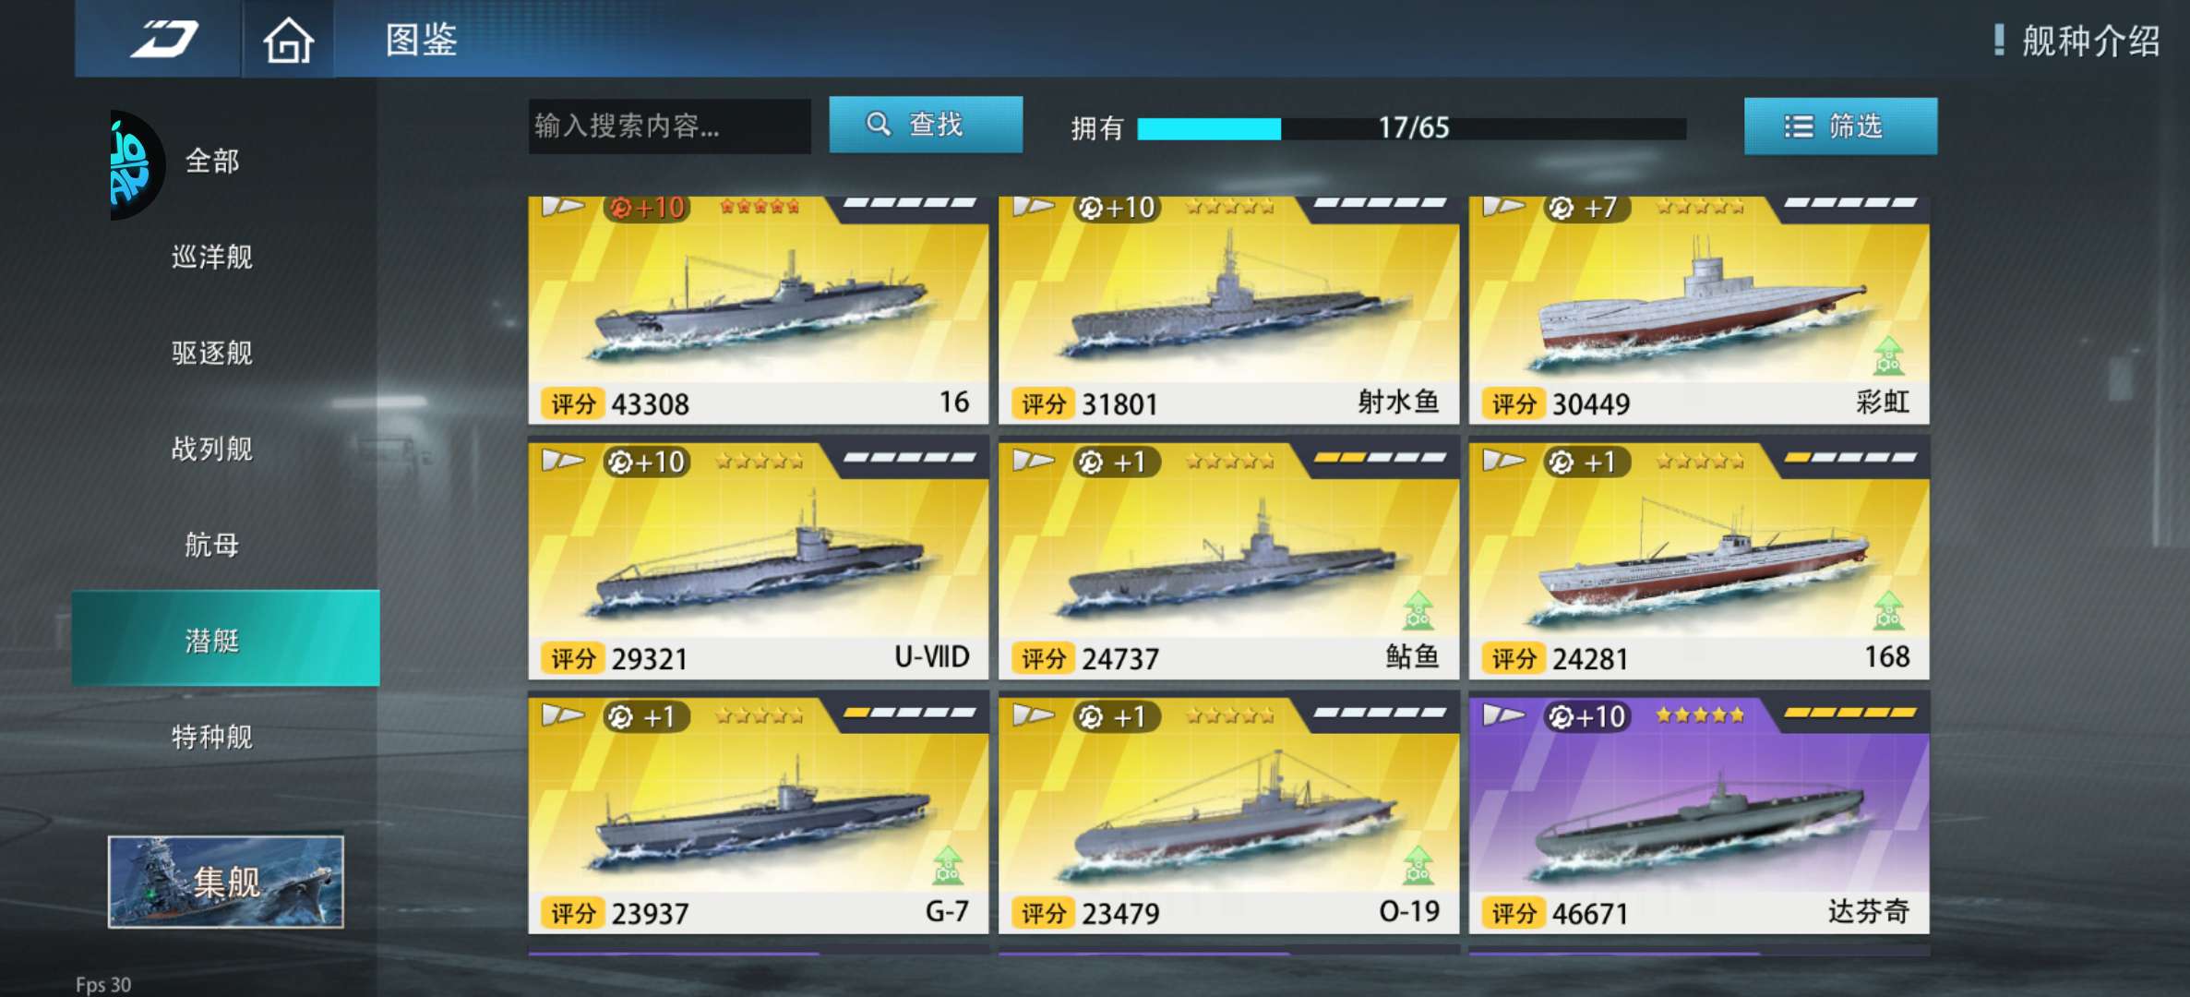2190x997 pixels.
Task: Go to the home screen icon
Action: pyautogui.click(x=288, y=41)
